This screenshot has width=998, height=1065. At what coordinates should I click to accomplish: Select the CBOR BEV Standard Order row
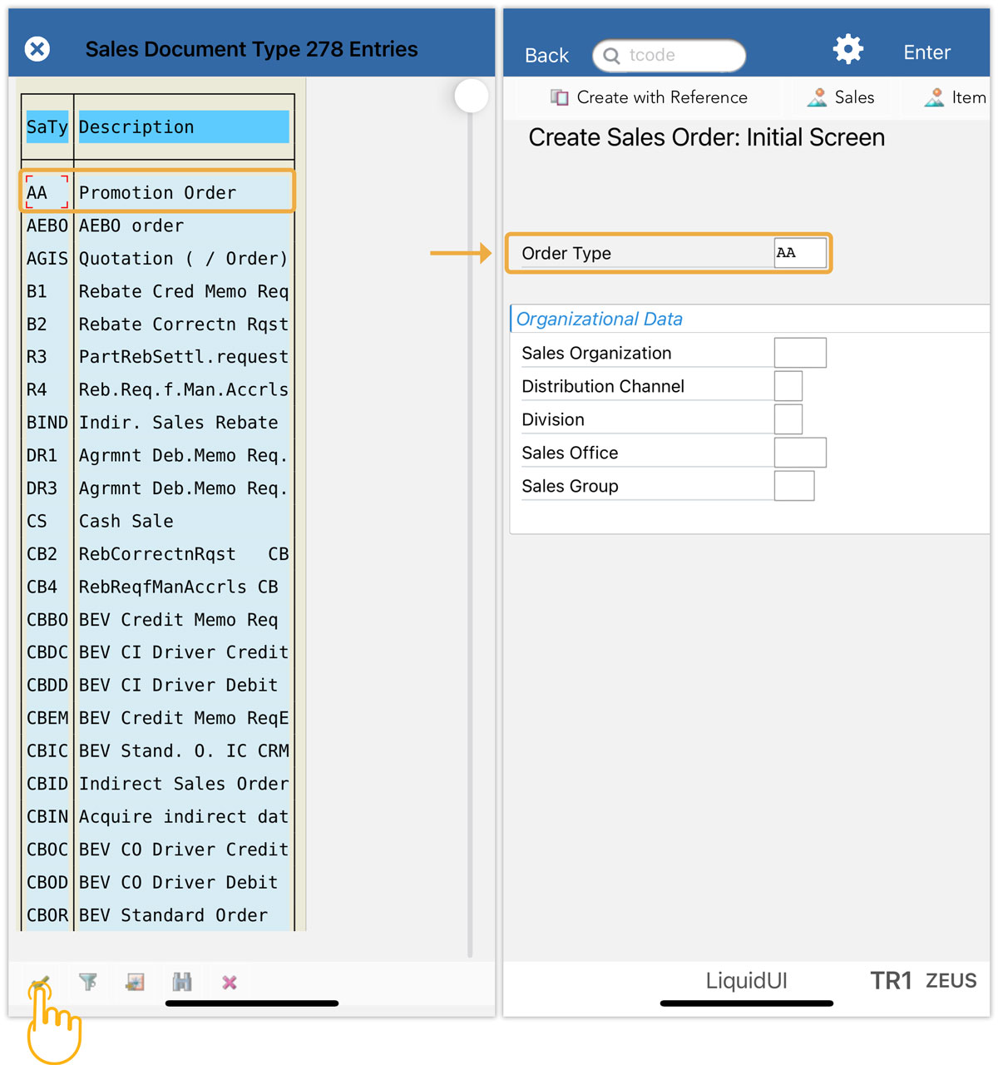click(158, 915)
